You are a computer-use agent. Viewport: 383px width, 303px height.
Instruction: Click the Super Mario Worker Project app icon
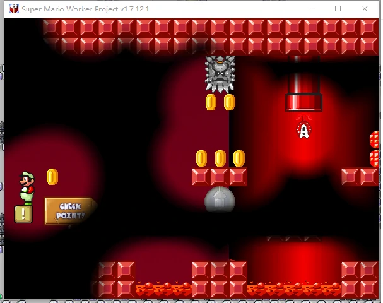(x=14, y=9)
